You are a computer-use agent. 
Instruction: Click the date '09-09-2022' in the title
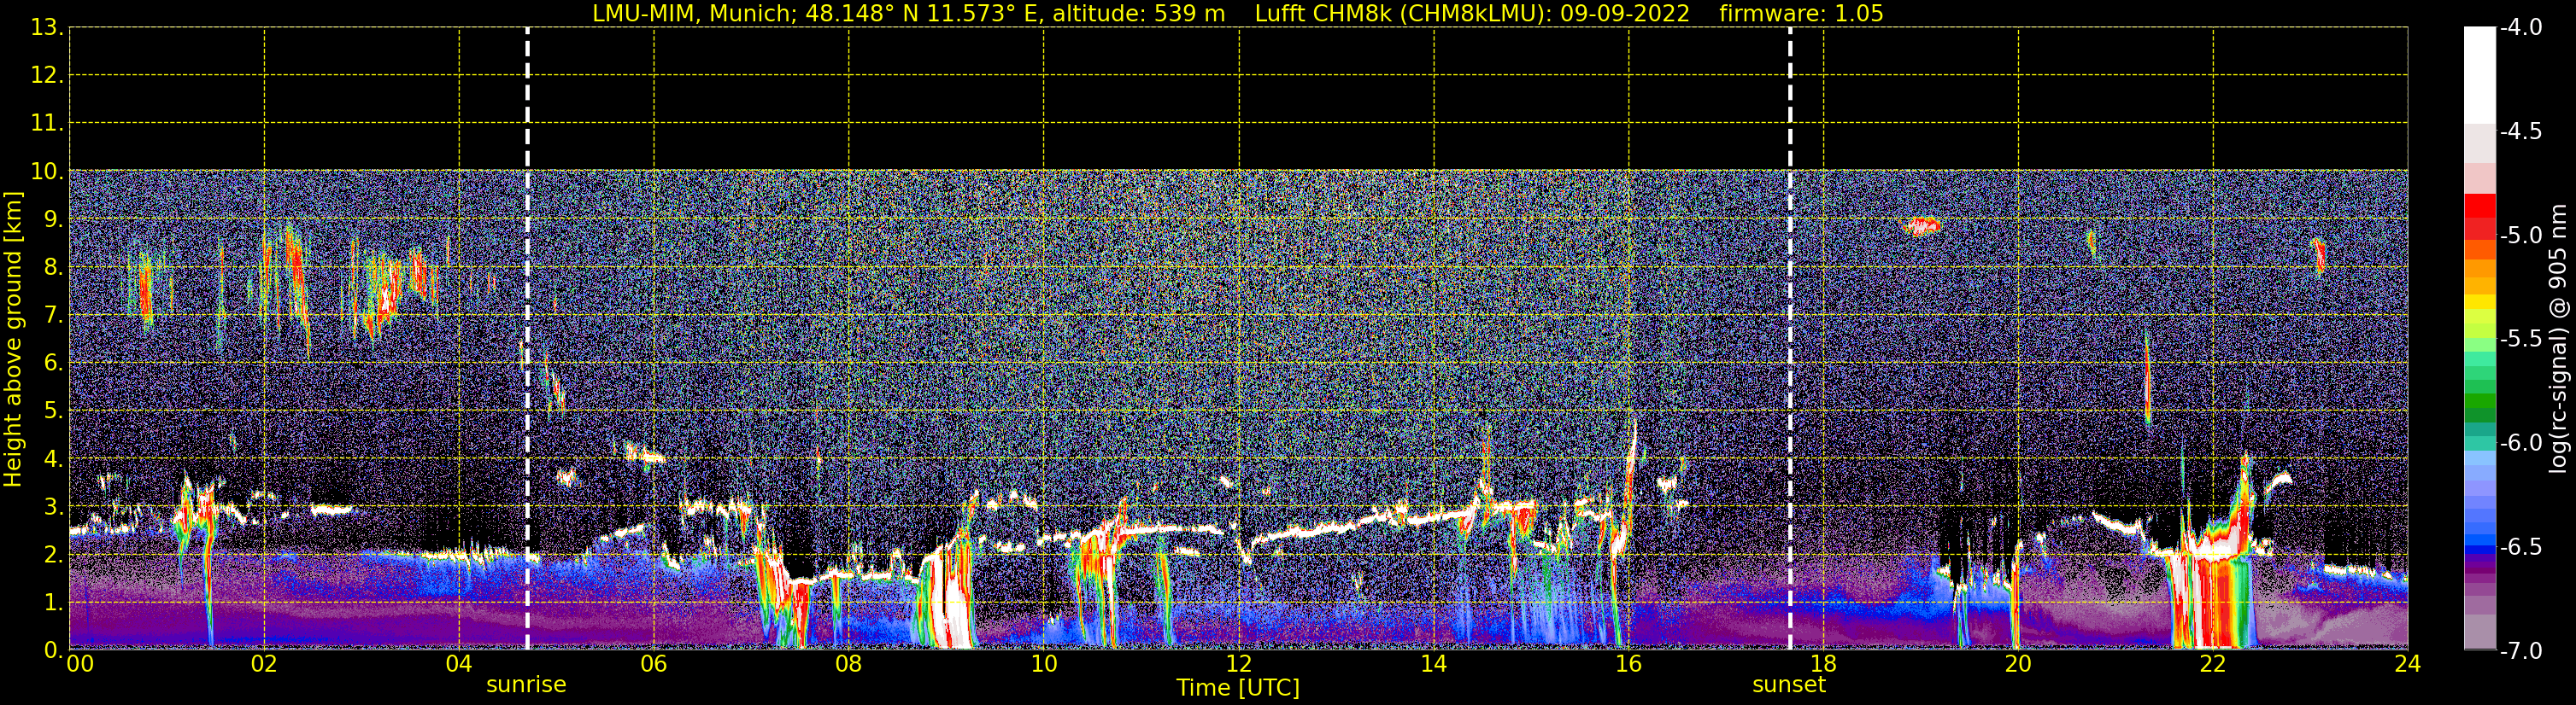pyautogui.click(x=1625, y=14)
